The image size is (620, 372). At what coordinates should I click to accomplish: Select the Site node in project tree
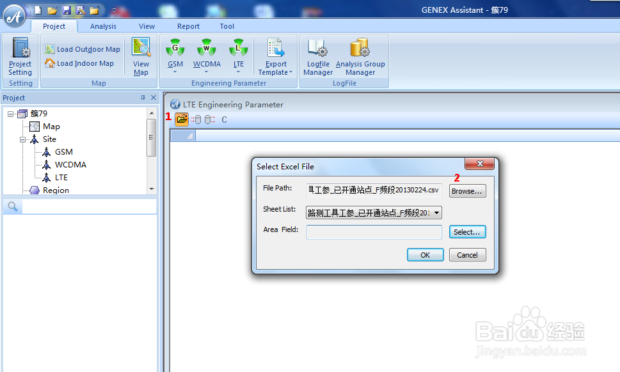(49, 139)
